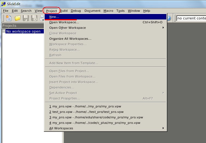Screen dimensions: 206x143
Task: Open the View menu
Action: [38, 11]
